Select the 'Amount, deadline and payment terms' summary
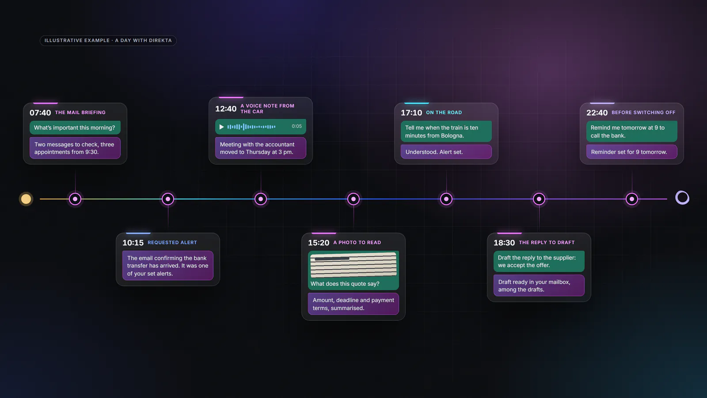 (x=353, y=304)
